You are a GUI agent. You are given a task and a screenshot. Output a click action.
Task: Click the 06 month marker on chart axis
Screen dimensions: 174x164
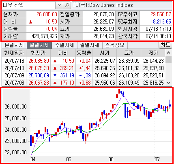coord(111,159)
